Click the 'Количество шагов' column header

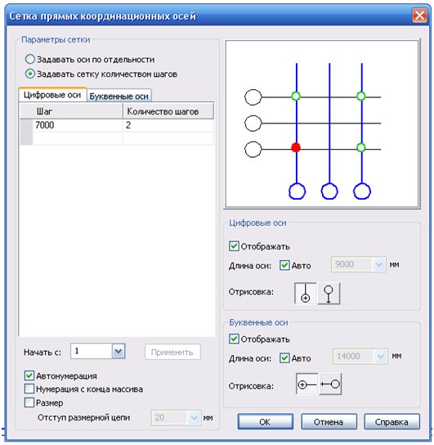click(x=168, y=111)
